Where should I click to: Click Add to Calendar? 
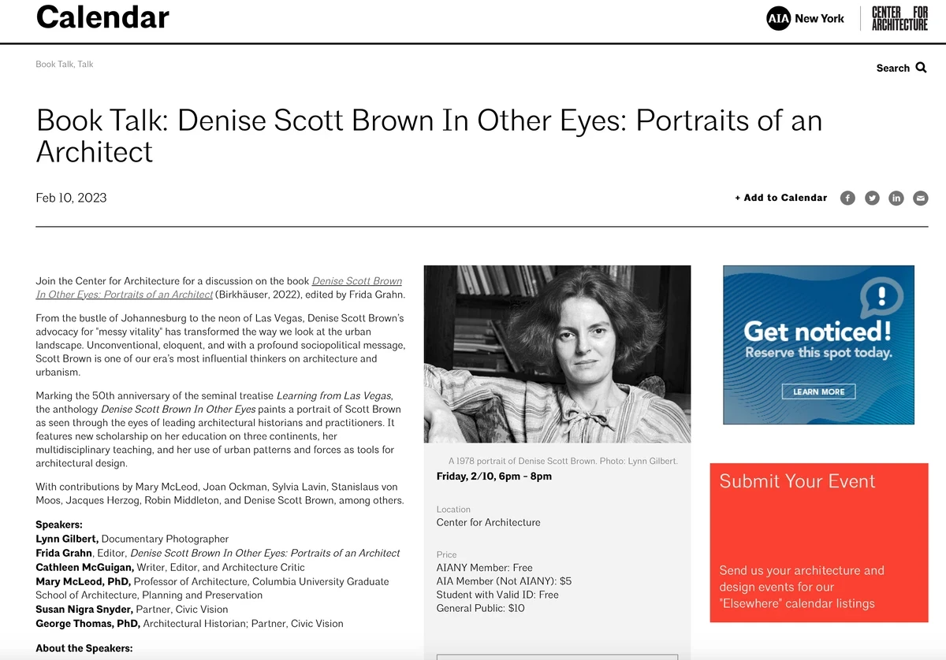pos(781,198)
